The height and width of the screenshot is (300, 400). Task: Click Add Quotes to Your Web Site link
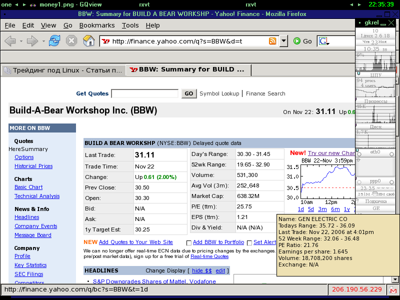[x=135, y=242]
